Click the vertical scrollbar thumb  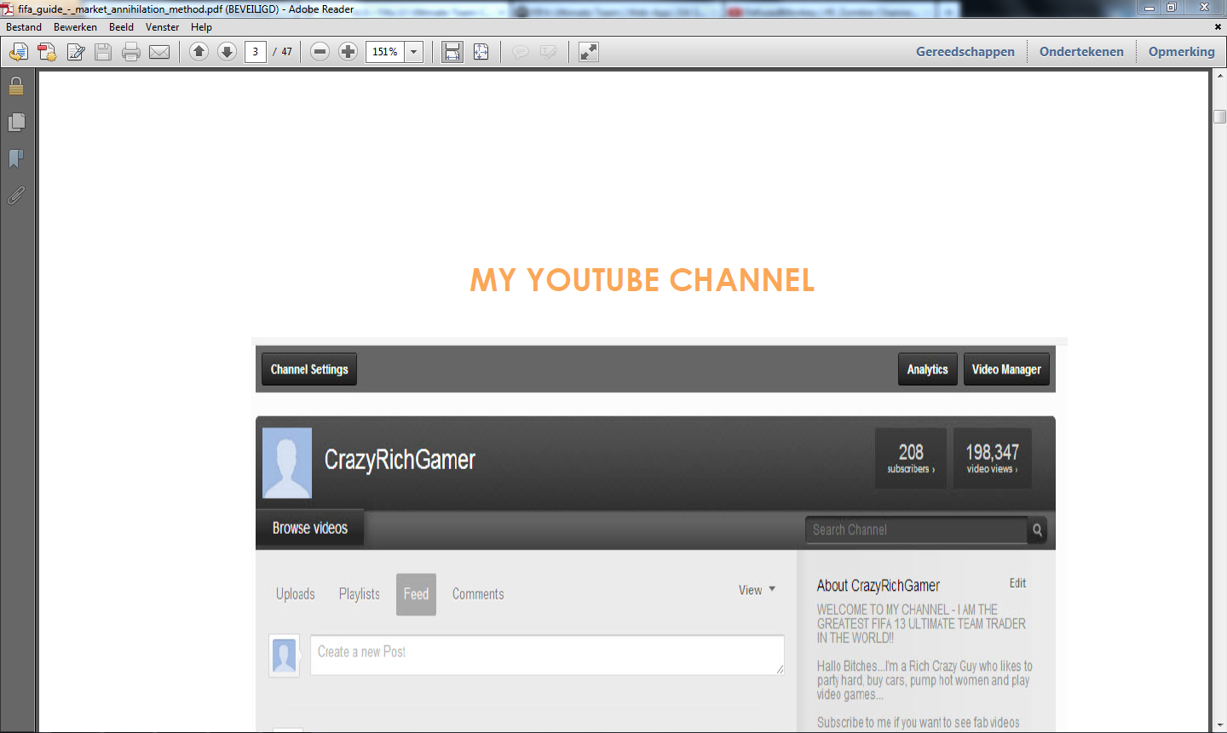click(1219, 116)
